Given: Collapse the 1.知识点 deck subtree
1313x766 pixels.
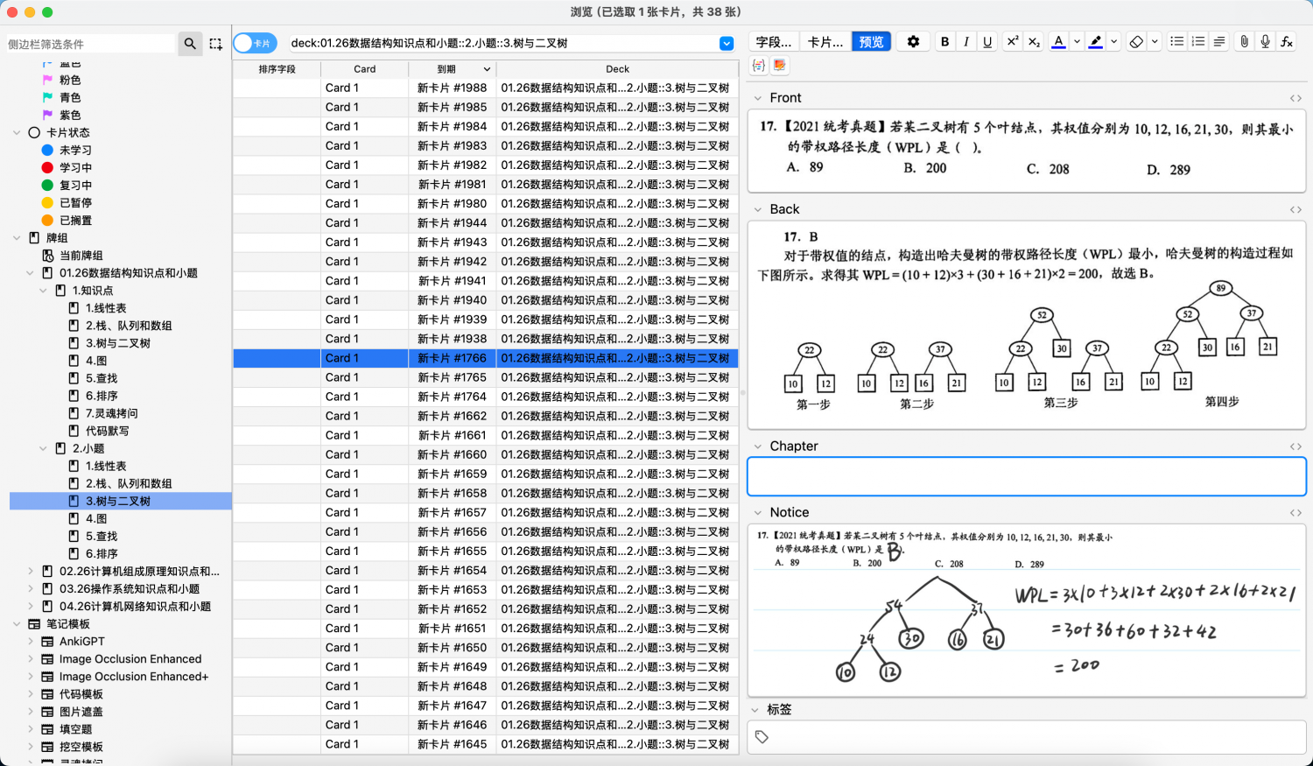Looking at the screenshot, I should tap(43, 290).
